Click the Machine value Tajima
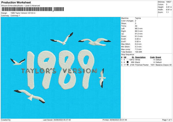The image size is (173, 122). pos(138,18)
